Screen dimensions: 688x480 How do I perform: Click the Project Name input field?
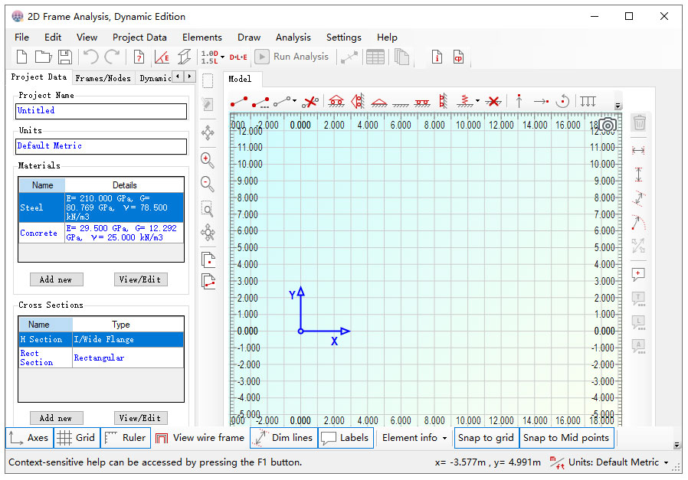(x=101, y=111)
